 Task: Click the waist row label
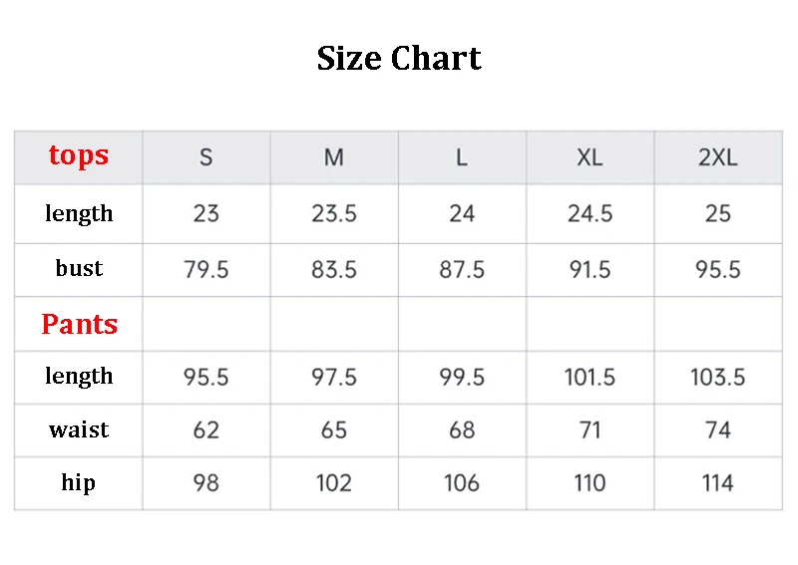click(79, 430)
